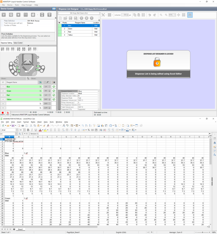
Task: Open the dispense list folder icon
Action: pyautogui.click(x=65, y=18)
